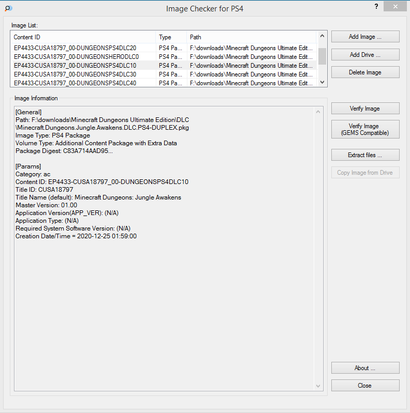Select the DUNGEONSPS4DLC10 row
Image resolution: width=410 pixels, height=413 pixels.
pos(164,65)
